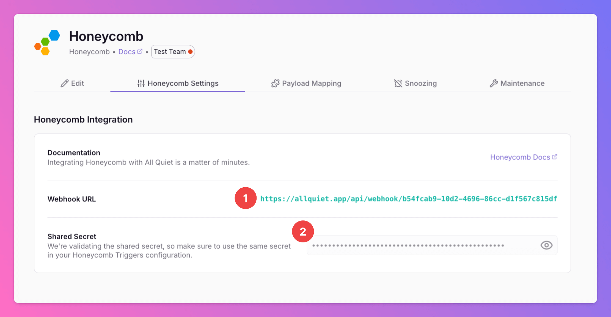Focus the Shared Secret password field
Image resolution: width=611 pixels, height=317 pixels.
(x=423, y=245)
